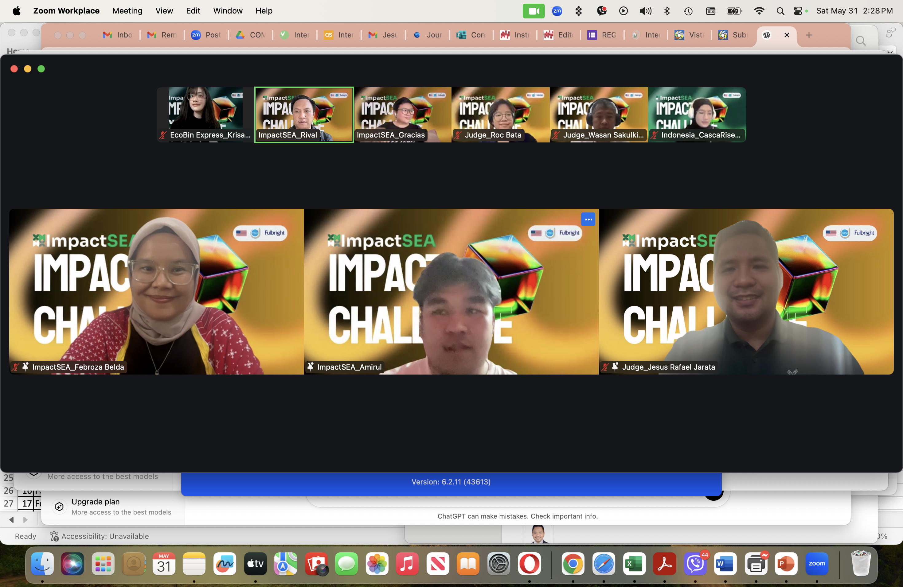
Task: Open Launchpad in the Dock
Action: coord(103,564)
